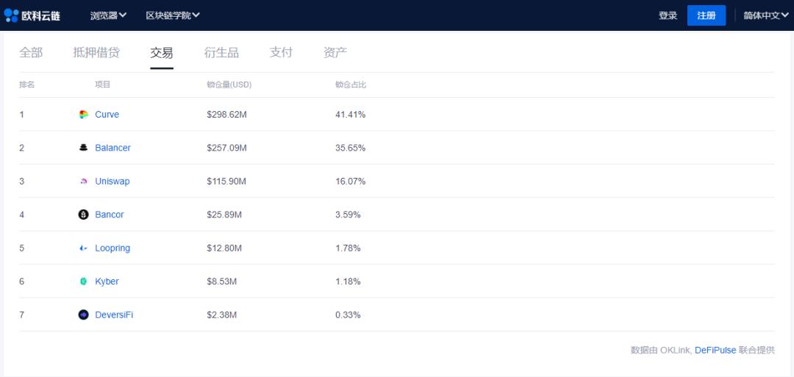Click the 0.33% share value
Screen dimensions: 794x377
[348, 315]
